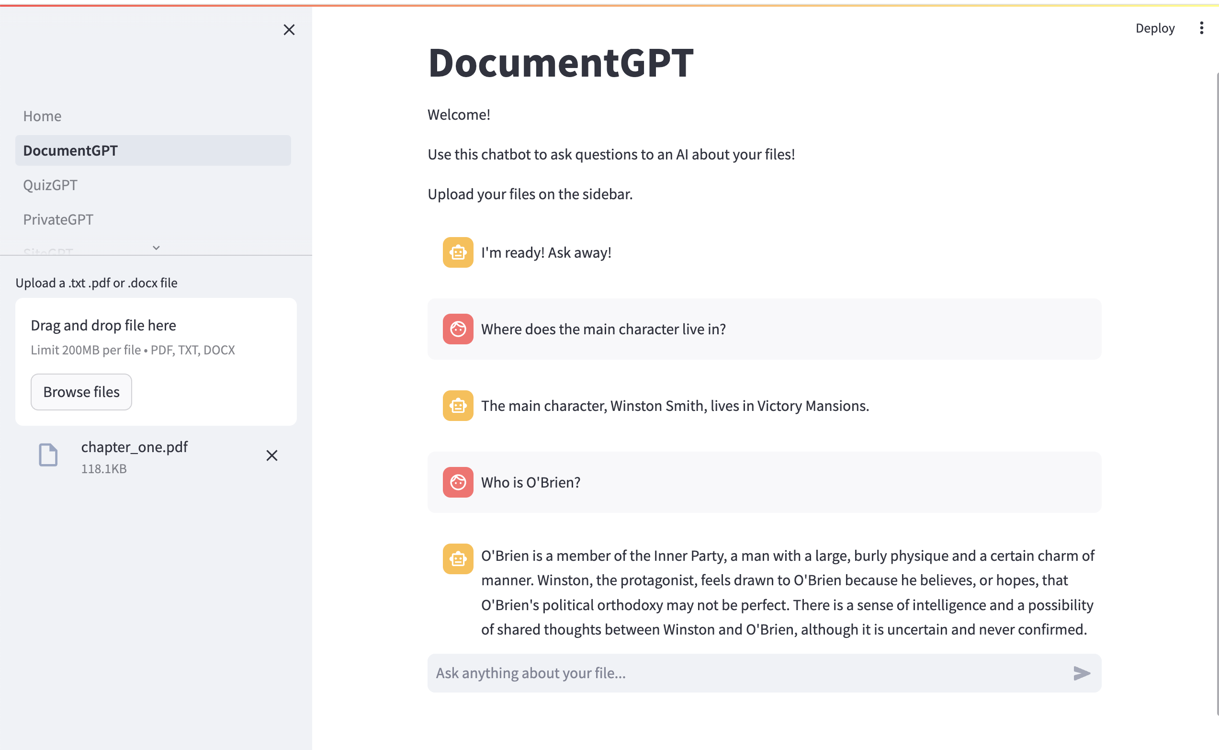Image resolution: width=1219 pixels, height=750 pixels.
Task: Remove uploaded chapter_one.pdf with X
Action: 271,455
